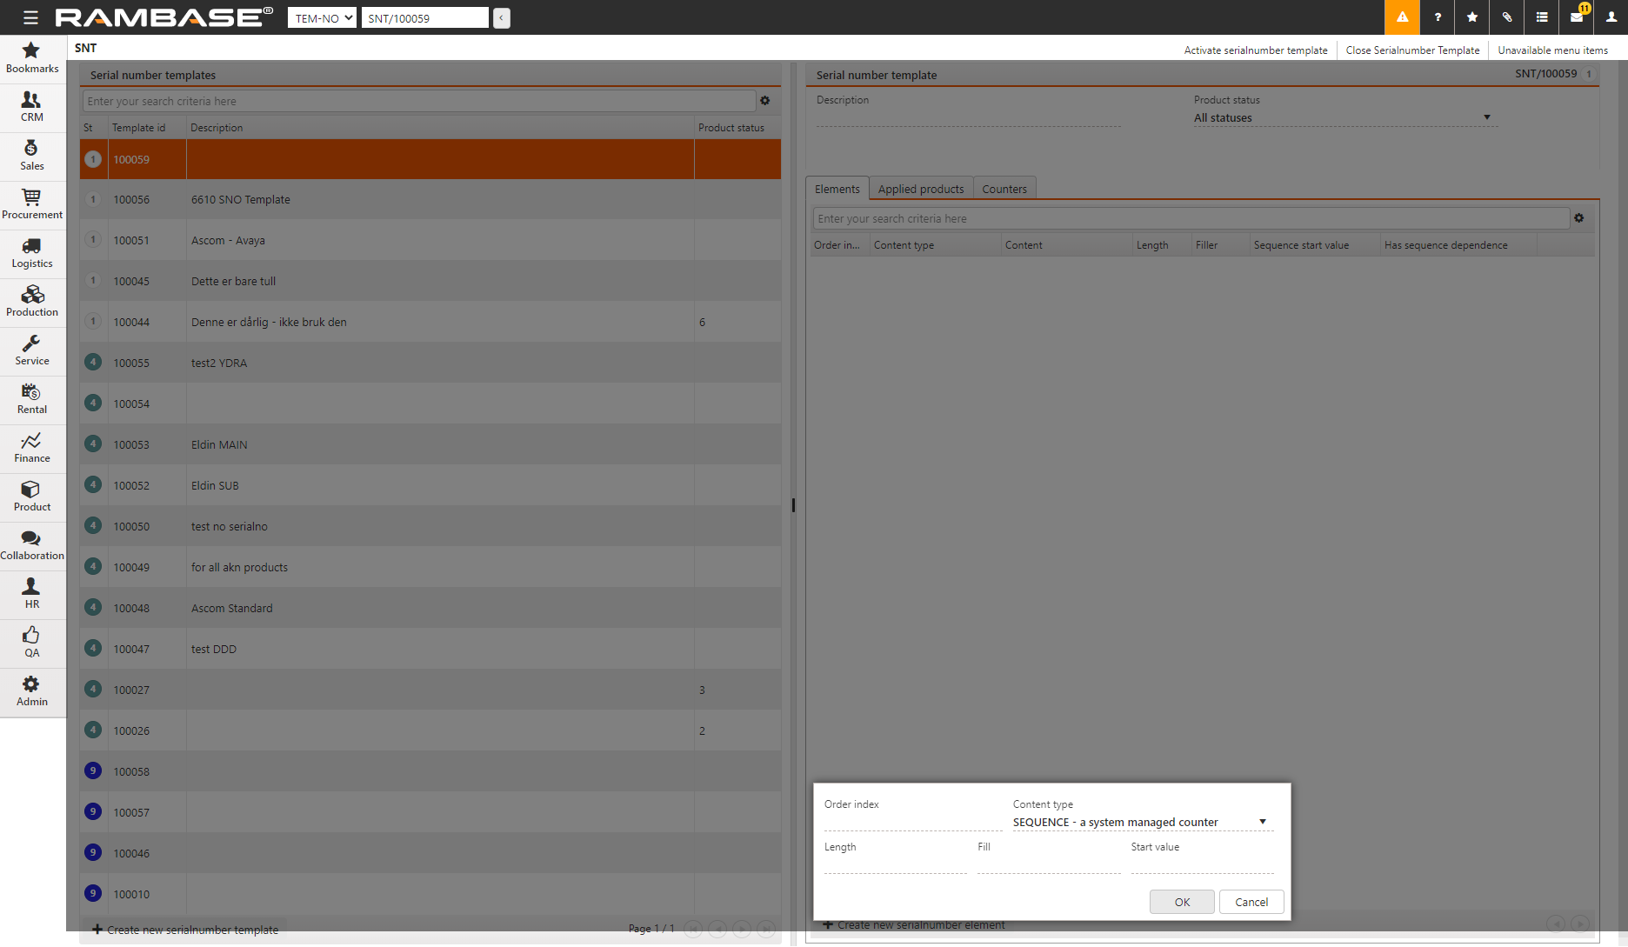This screenshot has width=1628, height=947.
Task: Click OK in the element dialog
Action: point(1182,902)
